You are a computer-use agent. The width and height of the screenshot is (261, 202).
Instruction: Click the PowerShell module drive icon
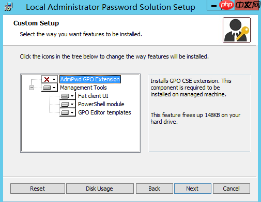click(65, 104)
